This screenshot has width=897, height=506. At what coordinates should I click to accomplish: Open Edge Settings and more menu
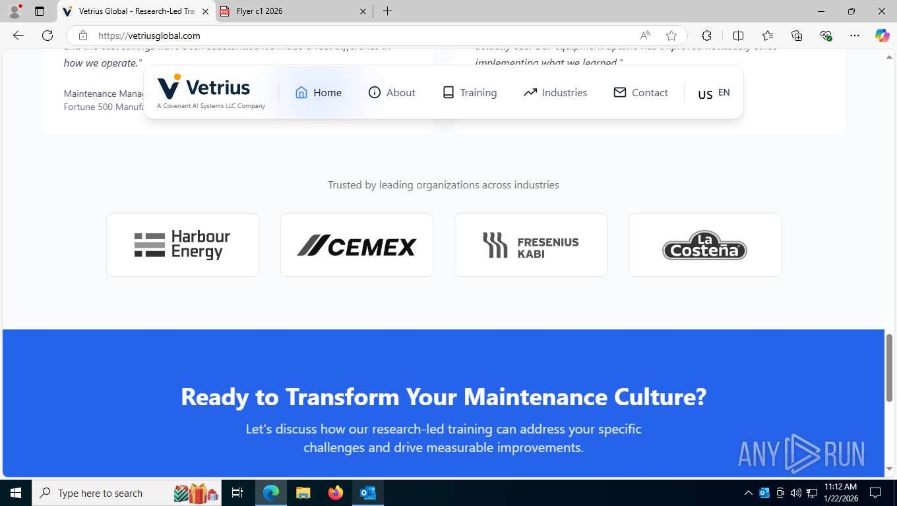[x=855, y=36]
